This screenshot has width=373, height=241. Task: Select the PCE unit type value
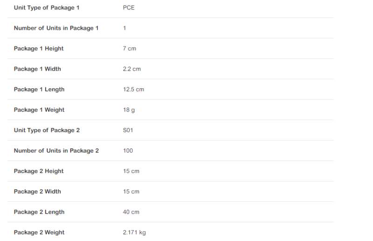point(129,8)
